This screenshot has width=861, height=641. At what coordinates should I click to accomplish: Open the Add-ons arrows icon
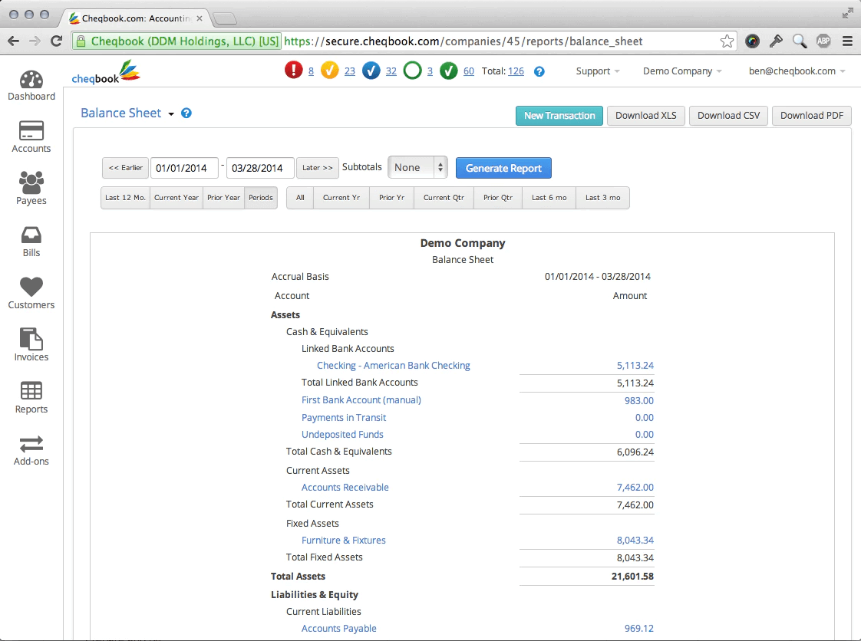coord(31,443)
